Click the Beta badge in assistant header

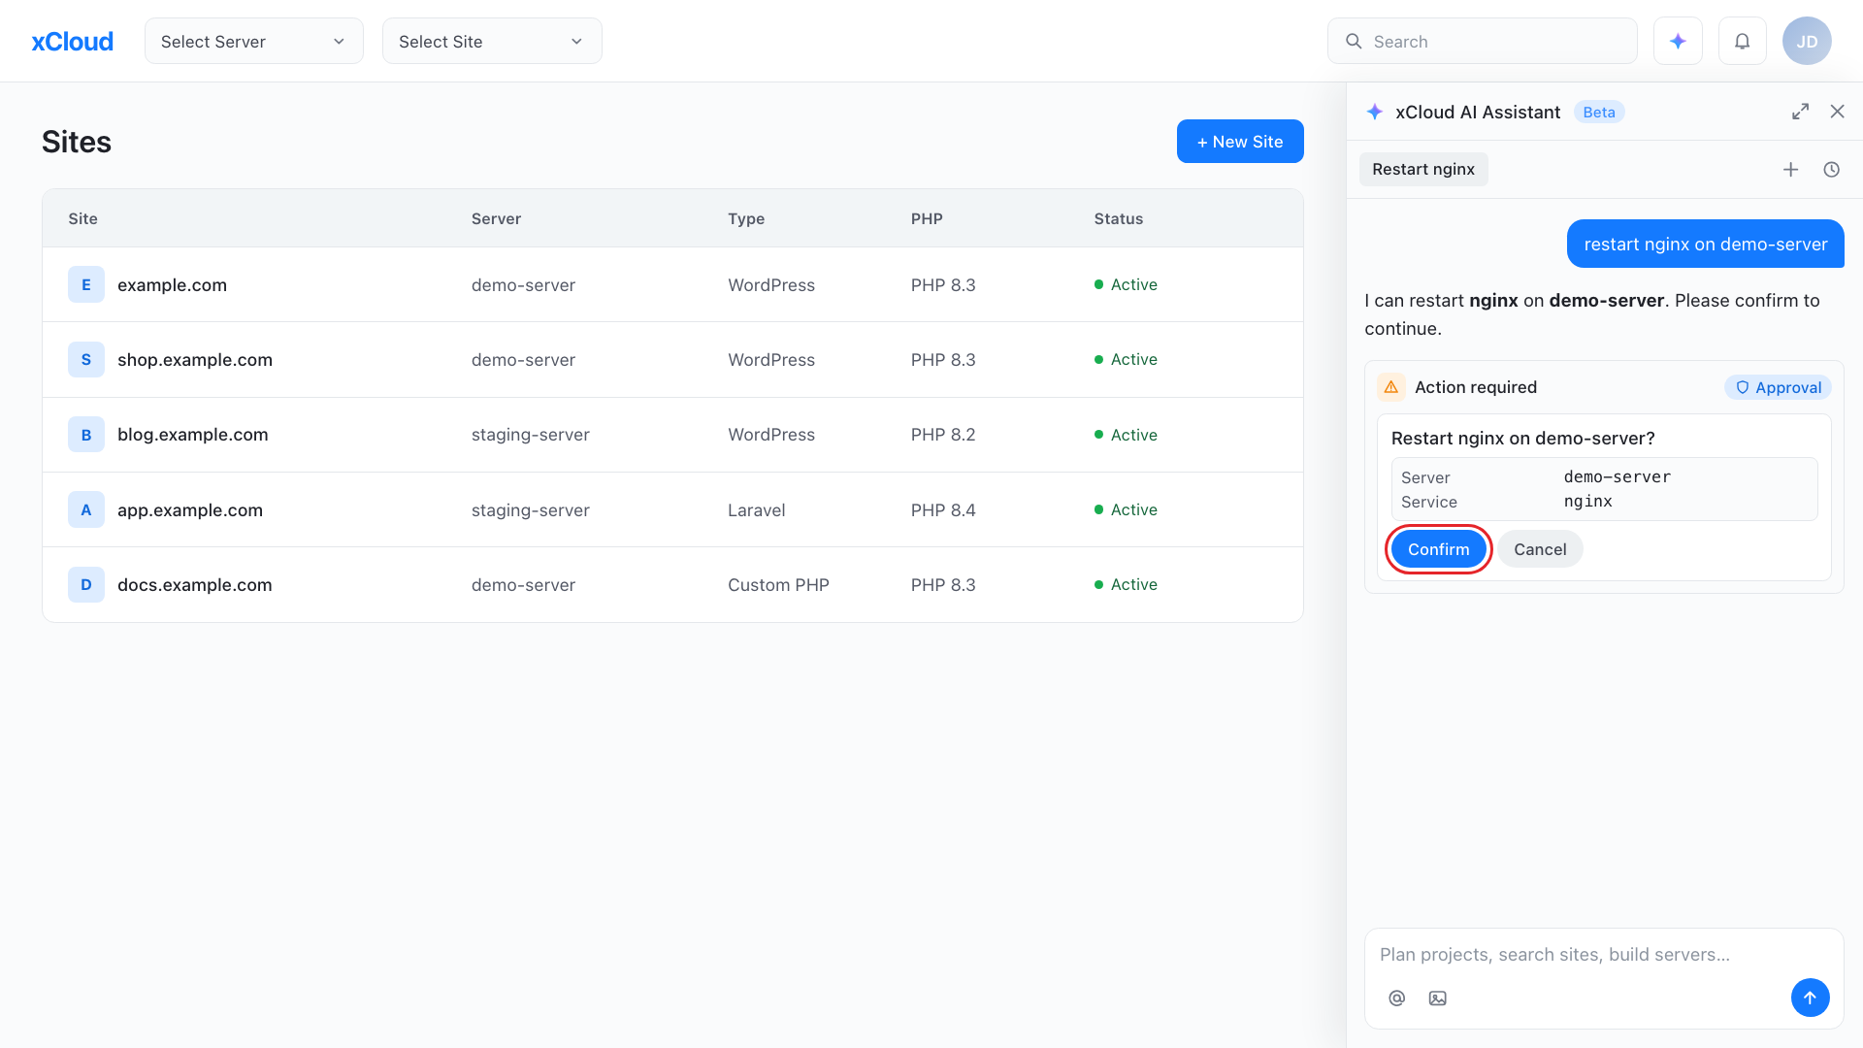1599,112
